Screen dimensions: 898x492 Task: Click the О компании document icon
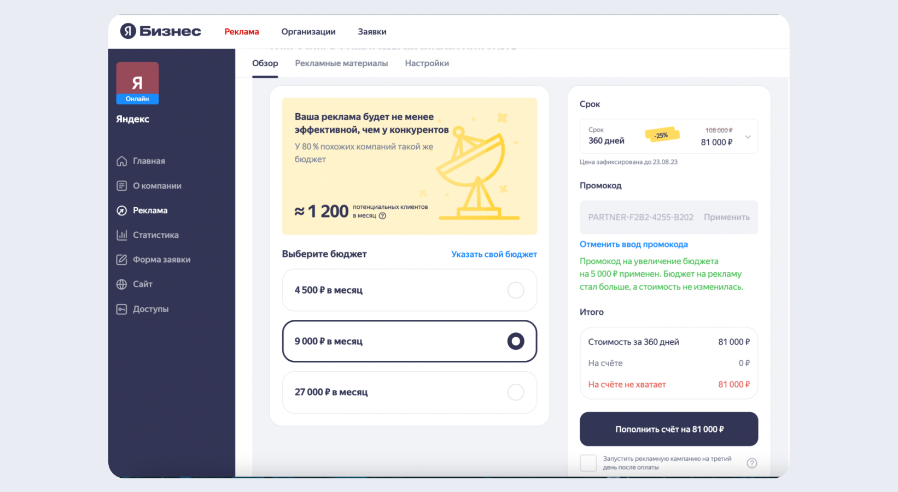point(121,186)
